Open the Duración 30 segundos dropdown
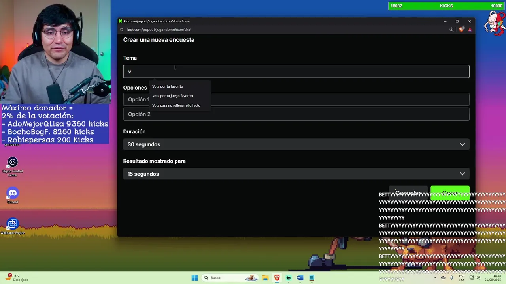 pos(296,144)
